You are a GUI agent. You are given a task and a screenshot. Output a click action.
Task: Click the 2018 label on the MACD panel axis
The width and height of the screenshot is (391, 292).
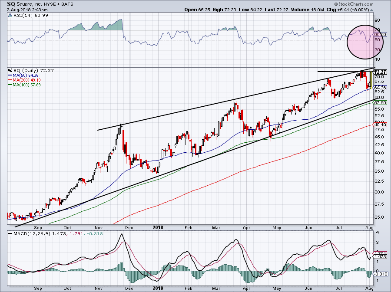click(x=158, y=288)
